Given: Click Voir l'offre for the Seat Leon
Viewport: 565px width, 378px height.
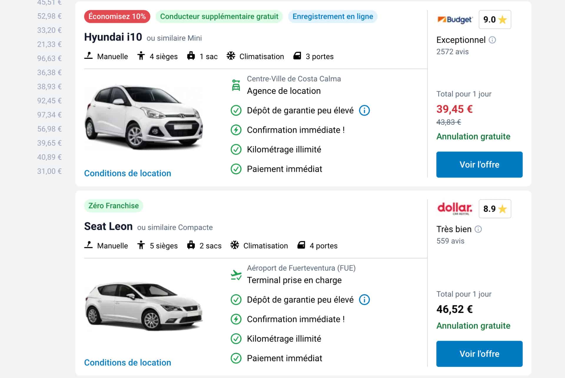Looking at the screenshot, I should [x=479, y=354].
